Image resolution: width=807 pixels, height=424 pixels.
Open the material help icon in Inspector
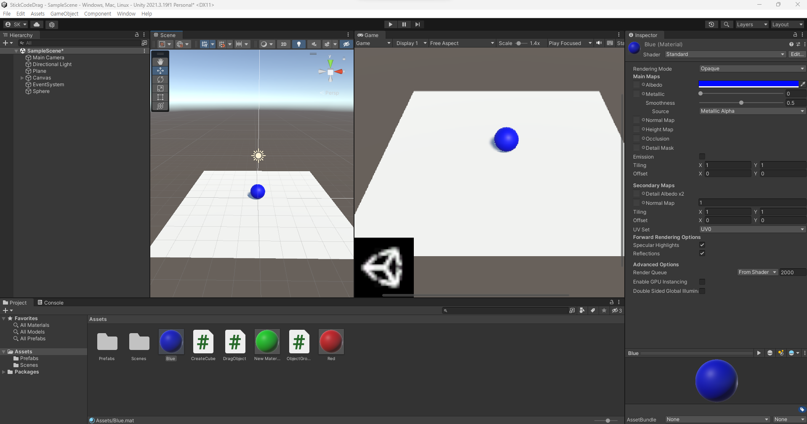pyautogui.click(x=791, y=44)
